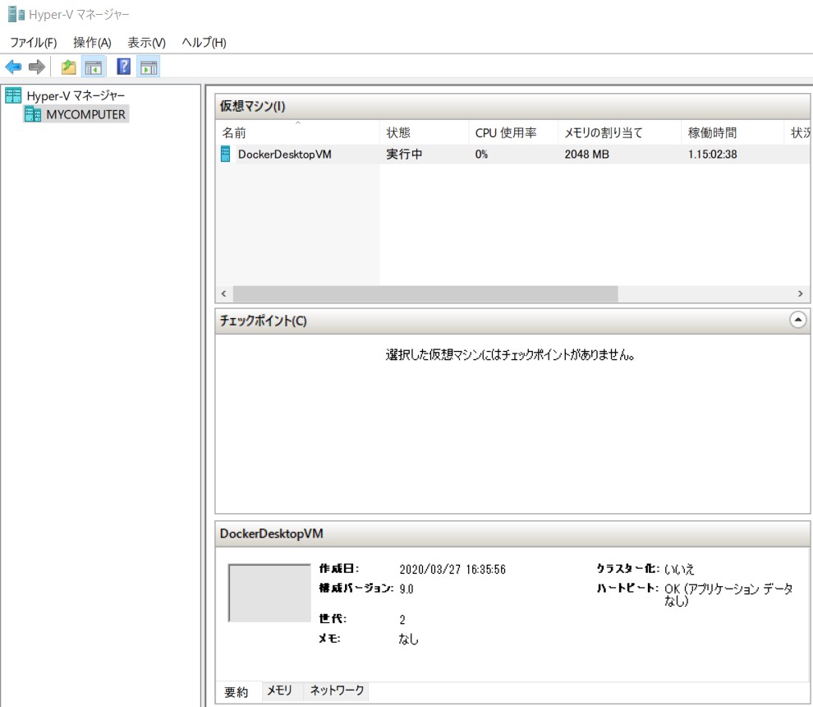Click the back navigation arrow icon

click(x=13, y=66)
